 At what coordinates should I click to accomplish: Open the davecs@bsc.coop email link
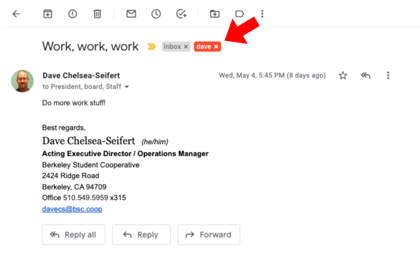coord(72,209)
